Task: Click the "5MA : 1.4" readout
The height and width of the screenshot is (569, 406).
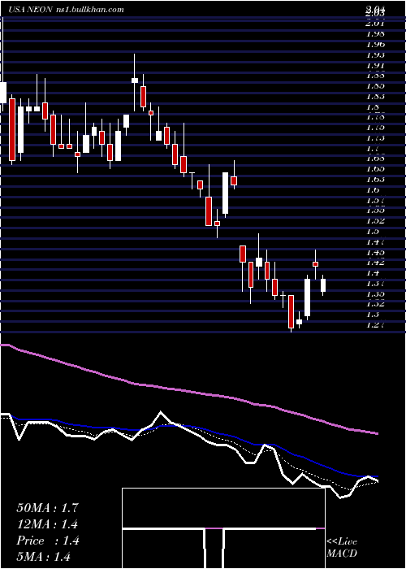Action: 43,556
